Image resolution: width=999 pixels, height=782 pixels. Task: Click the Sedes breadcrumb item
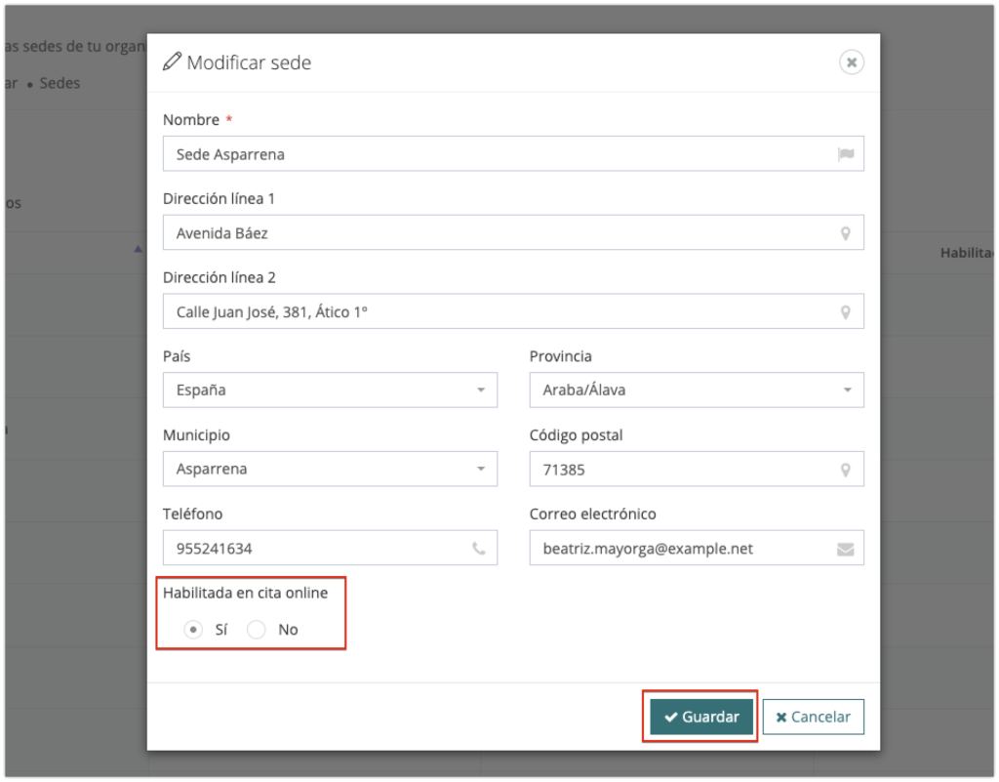(x=60, y=83)
